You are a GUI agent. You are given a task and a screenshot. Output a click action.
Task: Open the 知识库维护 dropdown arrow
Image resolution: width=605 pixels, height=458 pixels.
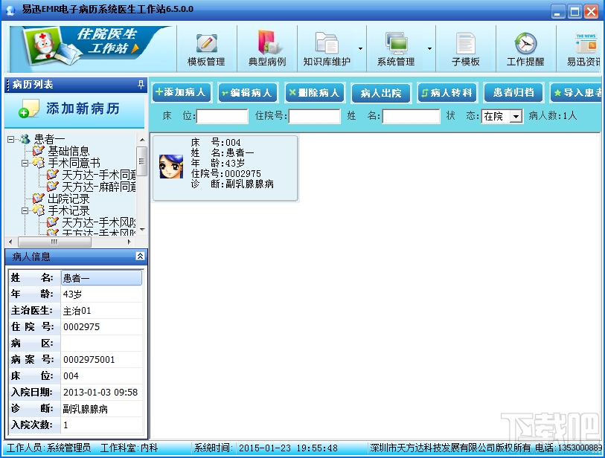[x=360, y=48]
